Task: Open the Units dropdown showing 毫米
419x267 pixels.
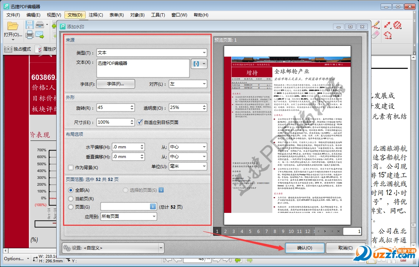Action: [x=188, y=166]
